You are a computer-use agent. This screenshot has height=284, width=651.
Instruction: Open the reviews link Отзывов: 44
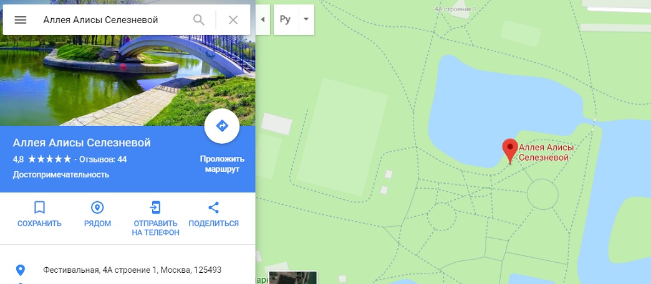click(x=103, y=159)
